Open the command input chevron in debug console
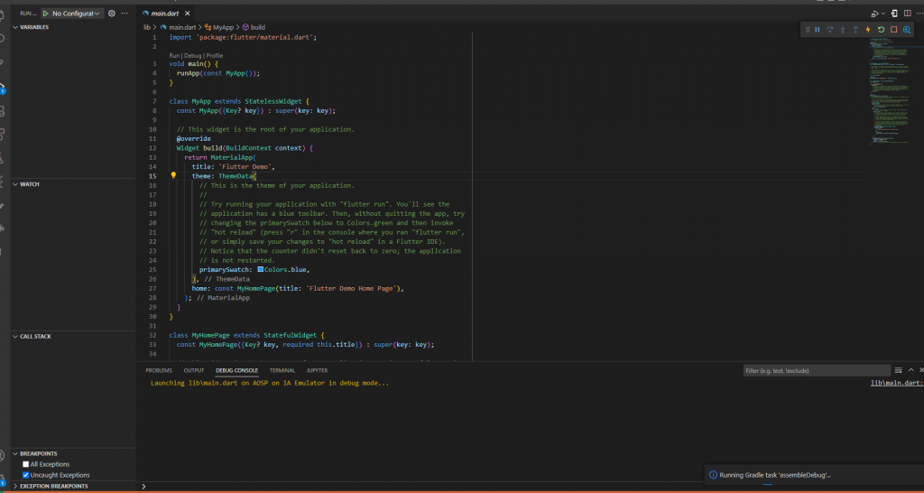The image size is (924, 493). coord(143,487)
